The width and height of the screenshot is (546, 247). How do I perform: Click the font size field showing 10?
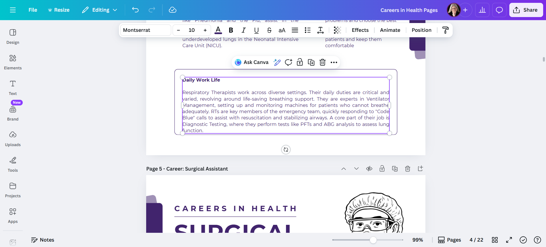click(192, 30)
